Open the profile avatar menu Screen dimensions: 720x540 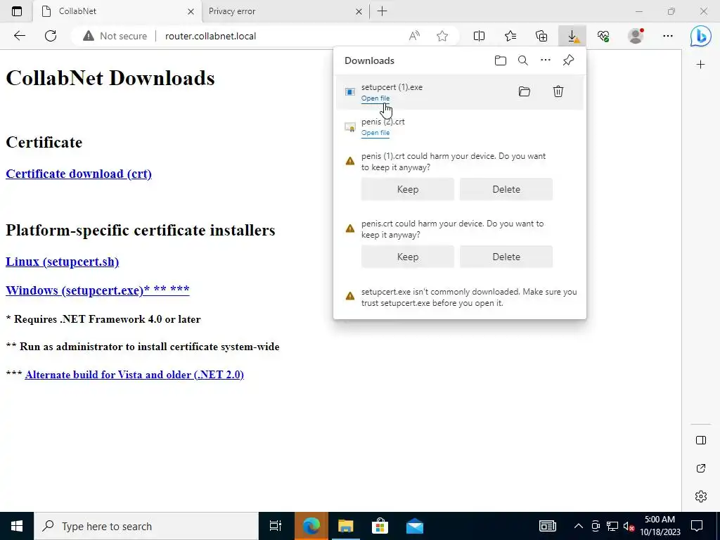click(x=636, y=36)
